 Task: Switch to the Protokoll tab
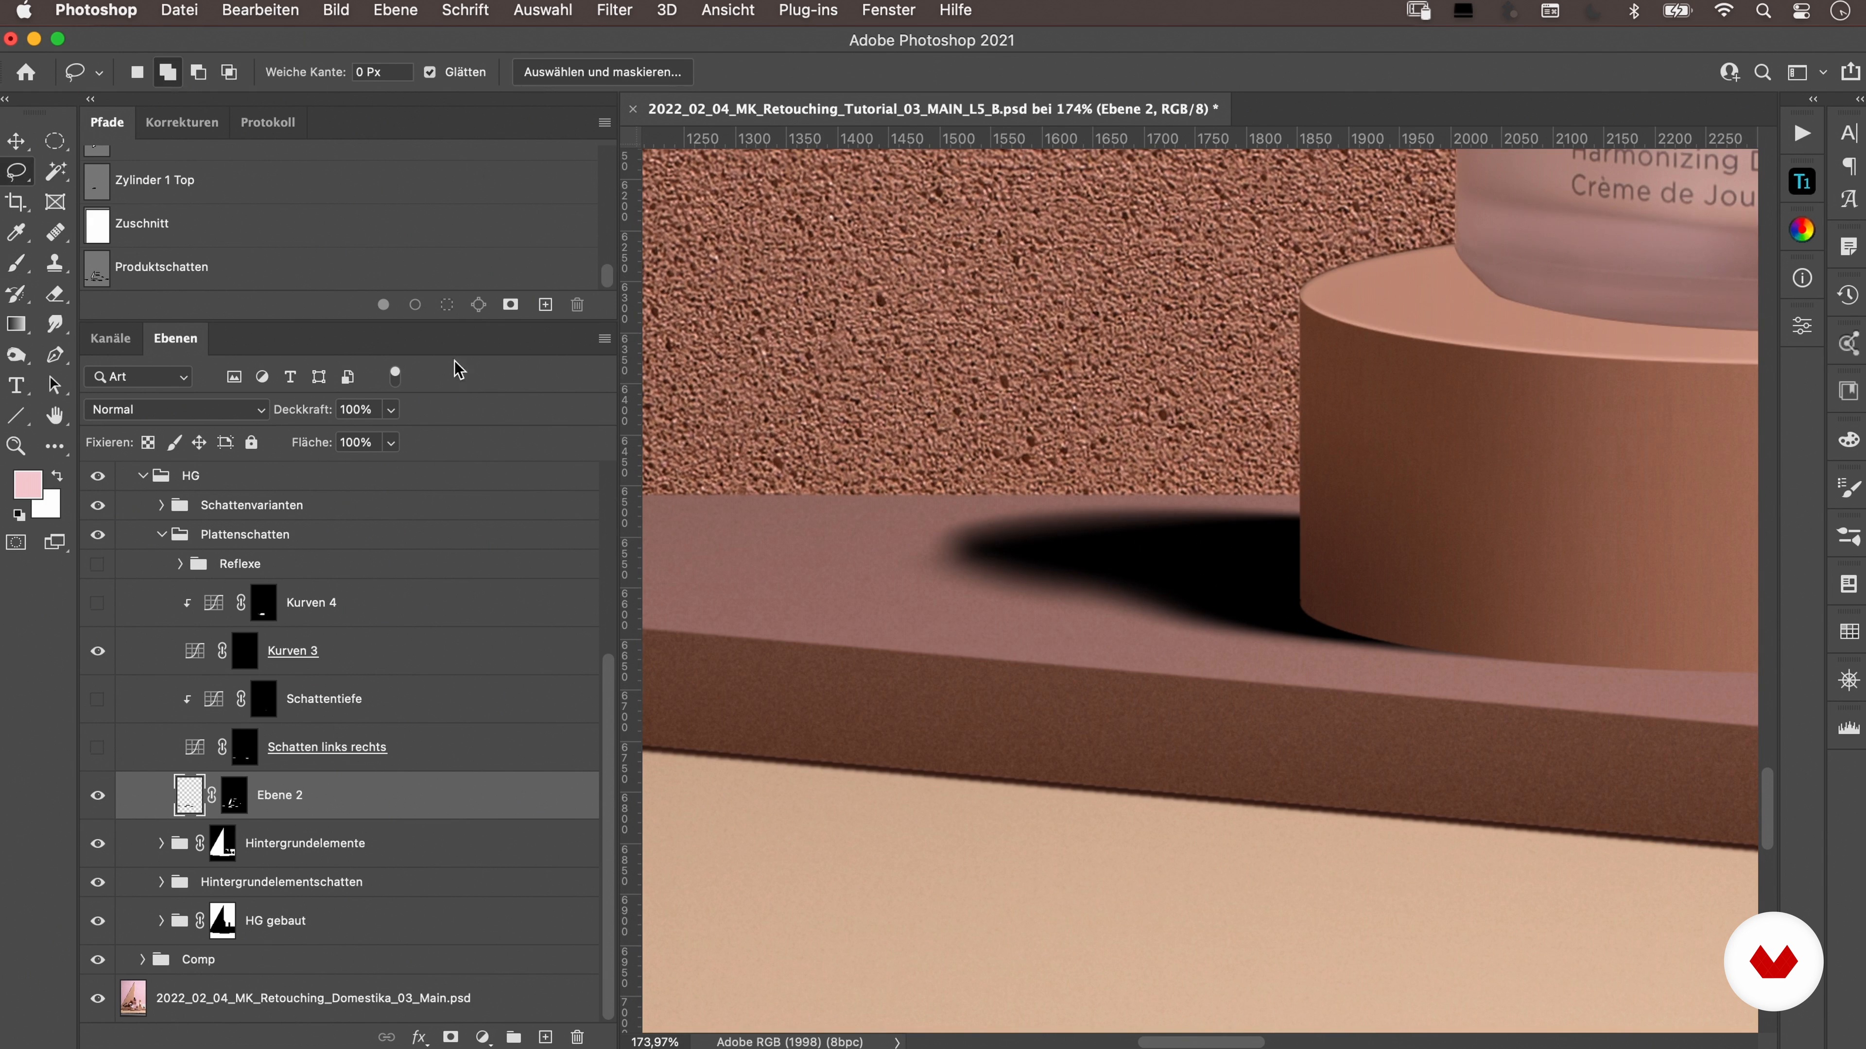(267, 122)
